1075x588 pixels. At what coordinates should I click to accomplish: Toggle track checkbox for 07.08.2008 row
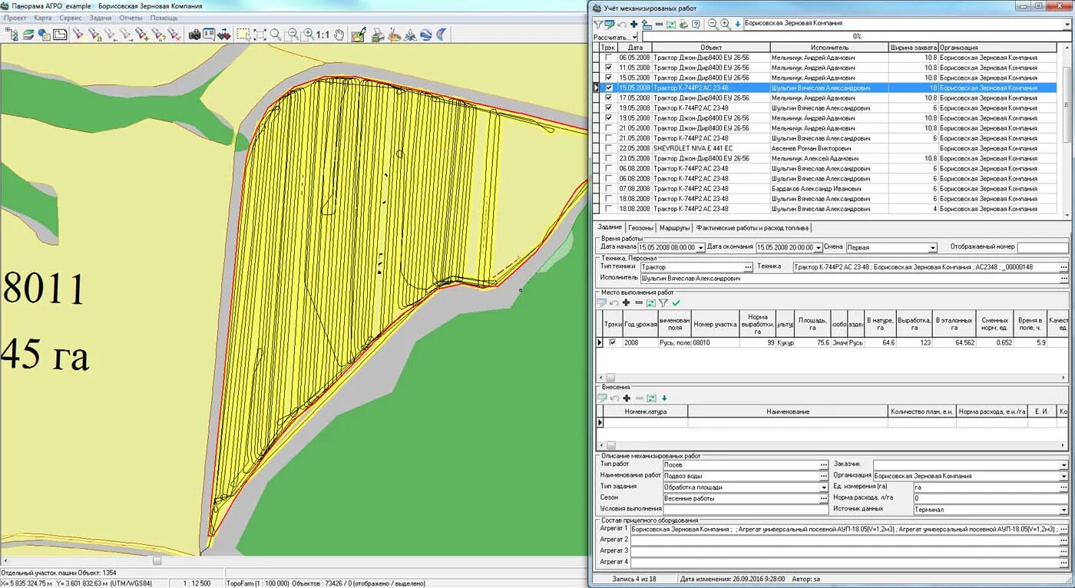coord(609,188)
